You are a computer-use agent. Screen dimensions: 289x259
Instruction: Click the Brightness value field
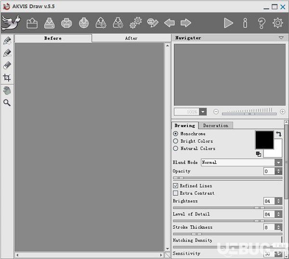point(269,201)
